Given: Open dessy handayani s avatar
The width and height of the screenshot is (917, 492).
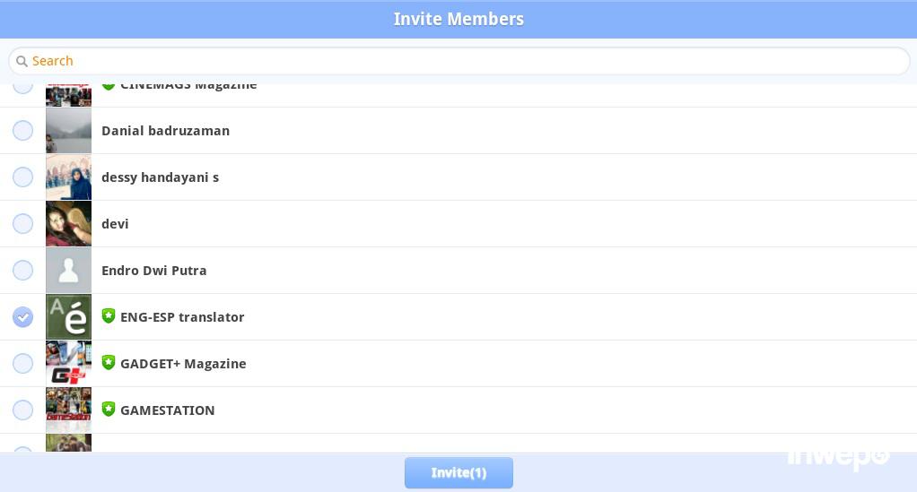Looking at the screenshot, I should (x=68, y=177).
